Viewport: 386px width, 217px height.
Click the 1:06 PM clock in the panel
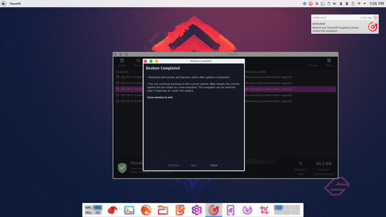point(376,4)
